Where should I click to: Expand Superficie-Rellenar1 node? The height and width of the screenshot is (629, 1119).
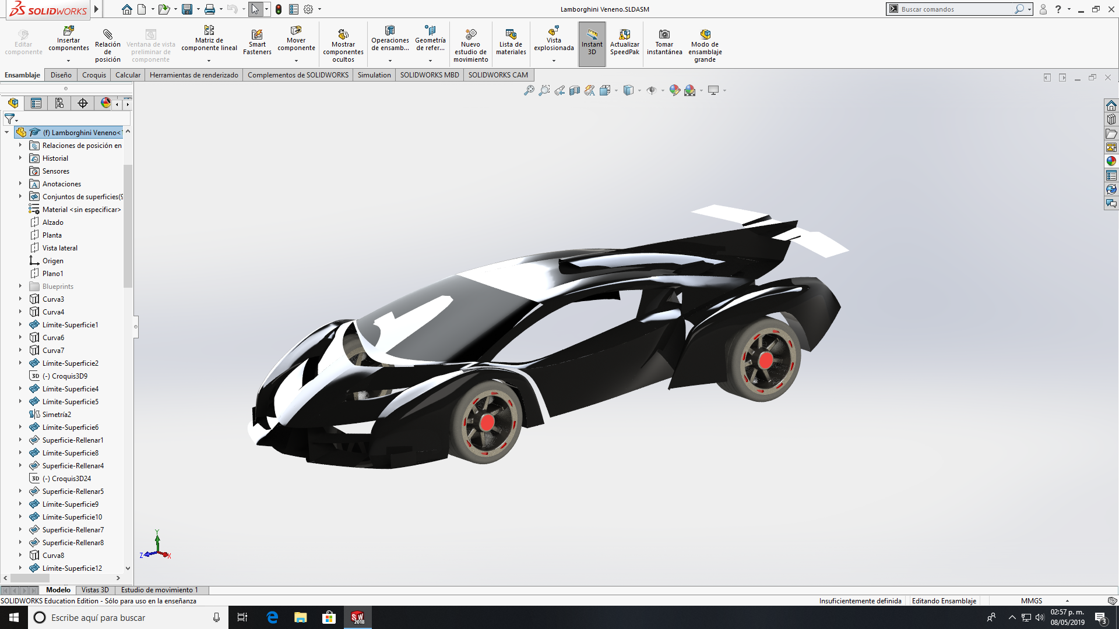[20, 440]
